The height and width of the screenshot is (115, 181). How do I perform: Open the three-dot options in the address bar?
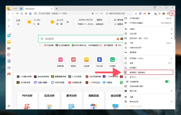(x=97, y=14)
